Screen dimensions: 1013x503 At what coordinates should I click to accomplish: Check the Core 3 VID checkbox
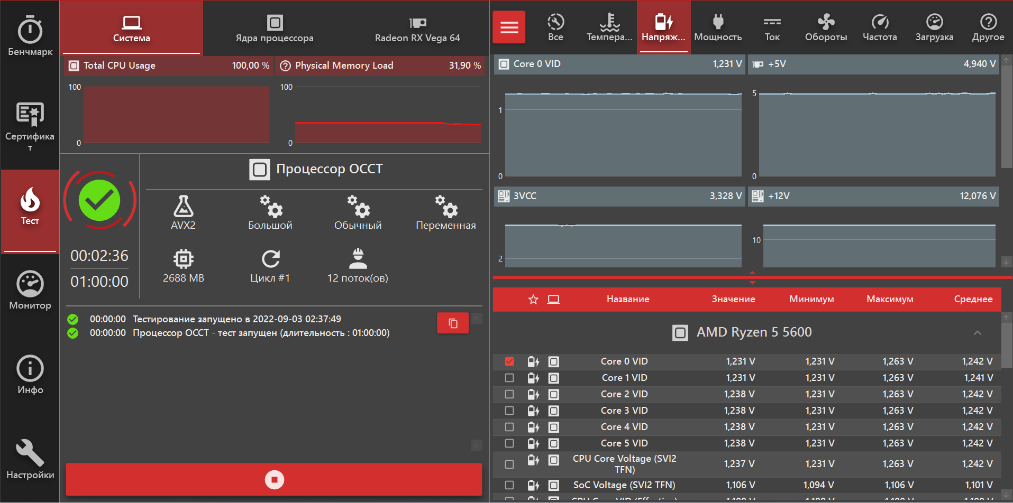(x=509, y=411)
